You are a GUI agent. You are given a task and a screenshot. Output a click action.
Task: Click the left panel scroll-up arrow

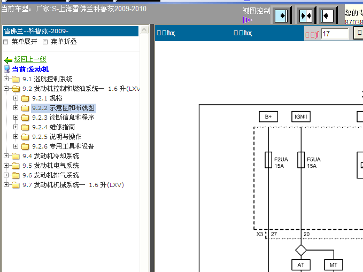coord(144,30)
